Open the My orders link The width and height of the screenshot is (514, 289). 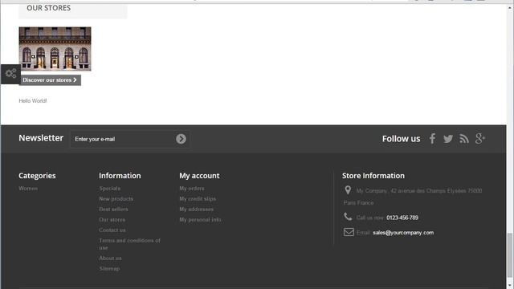pos(192,189)
